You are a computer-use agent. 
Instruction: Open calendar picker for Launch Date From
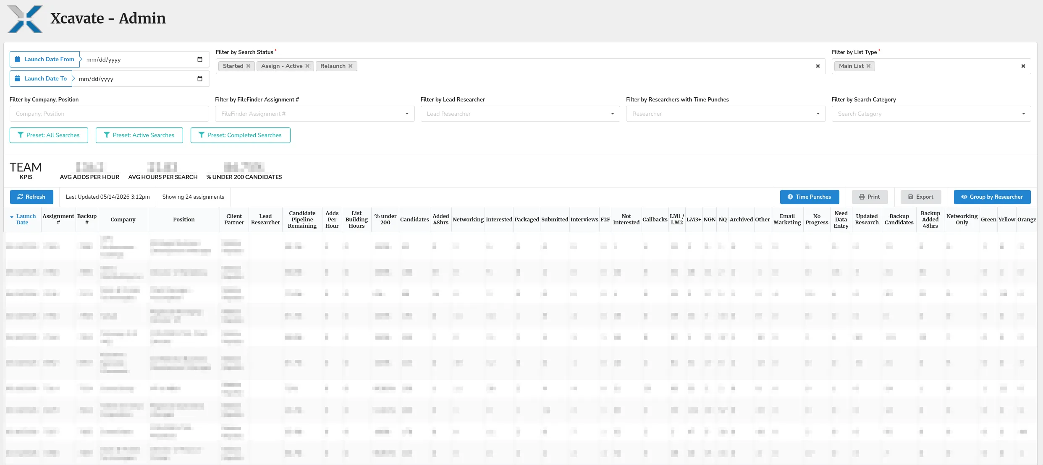click(x=200, y=60)
